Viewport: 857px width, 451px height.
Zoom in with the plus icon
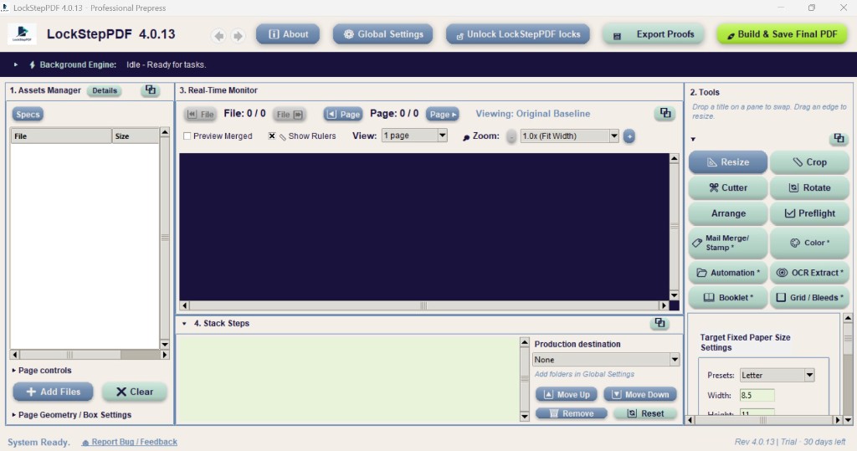(629, 136)
